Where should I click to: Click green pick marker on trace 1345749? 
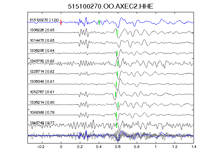coord(117,125)
